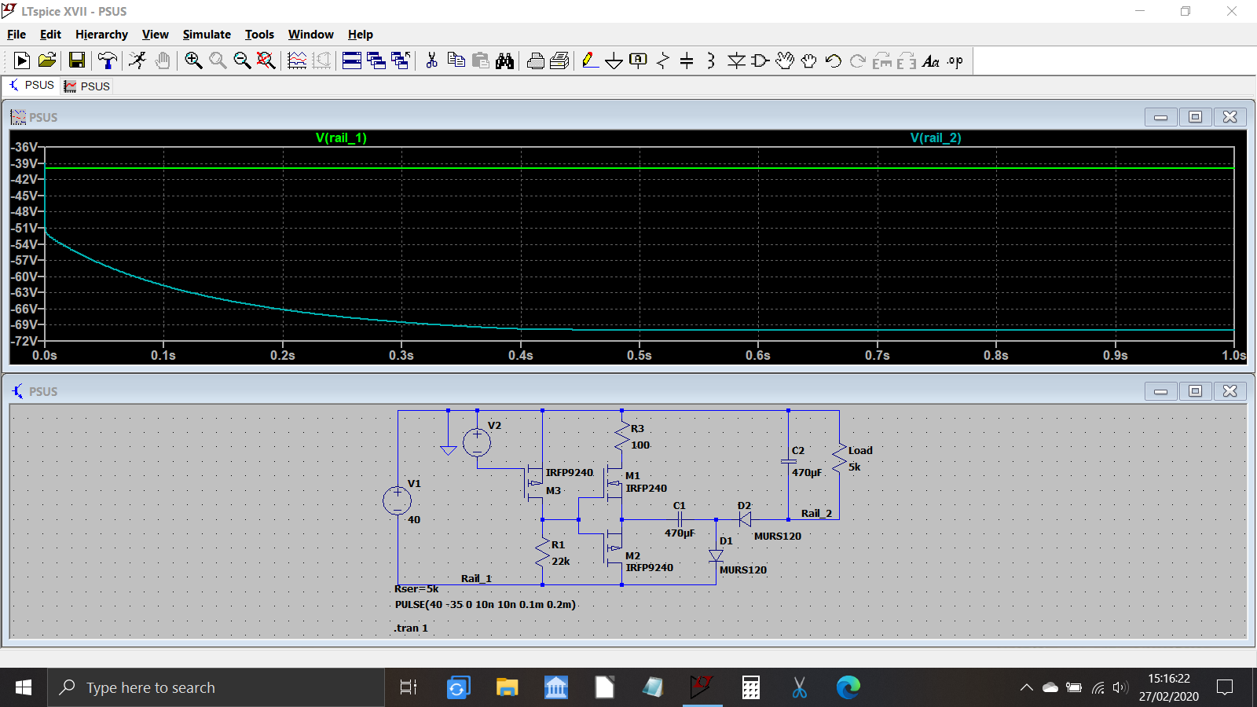
Task: Select the Text Aa tool
Action: click(931, 60)
